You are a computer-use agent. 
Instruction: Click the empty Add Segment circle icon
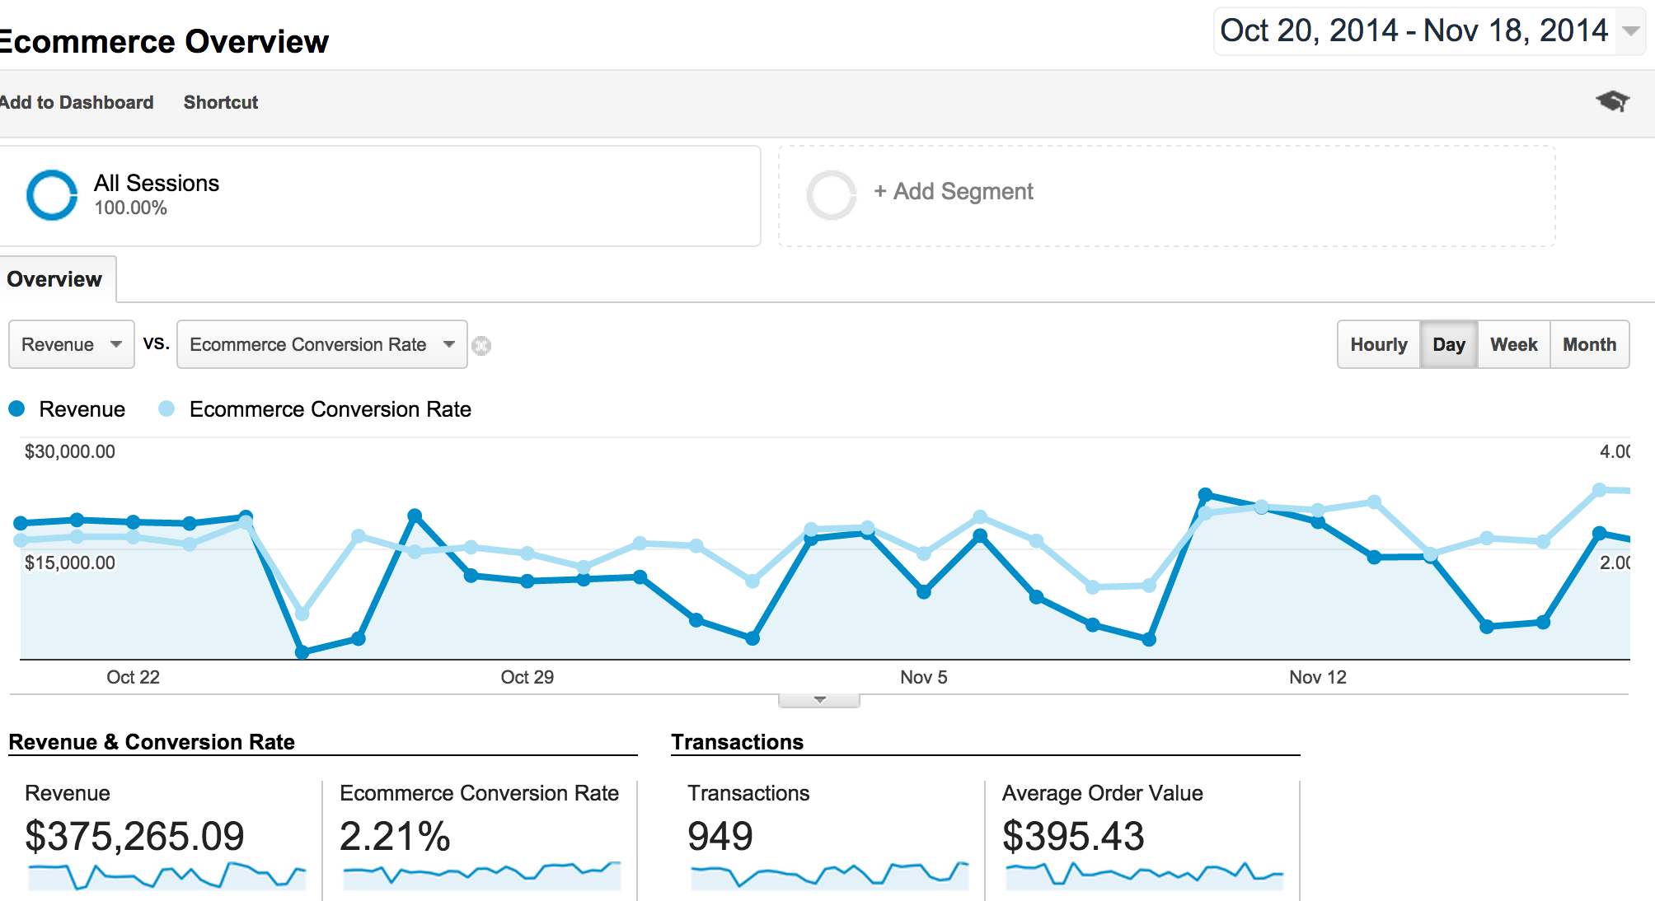(832, 195)
